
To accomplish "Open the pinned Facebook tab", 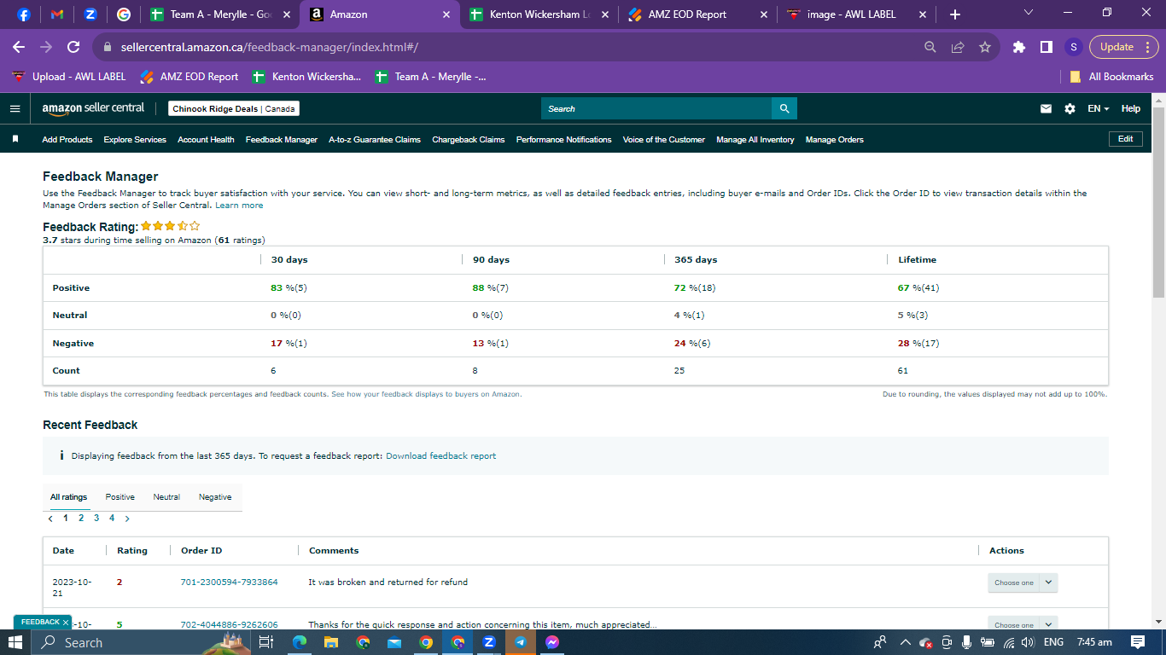I will (23, 14).
